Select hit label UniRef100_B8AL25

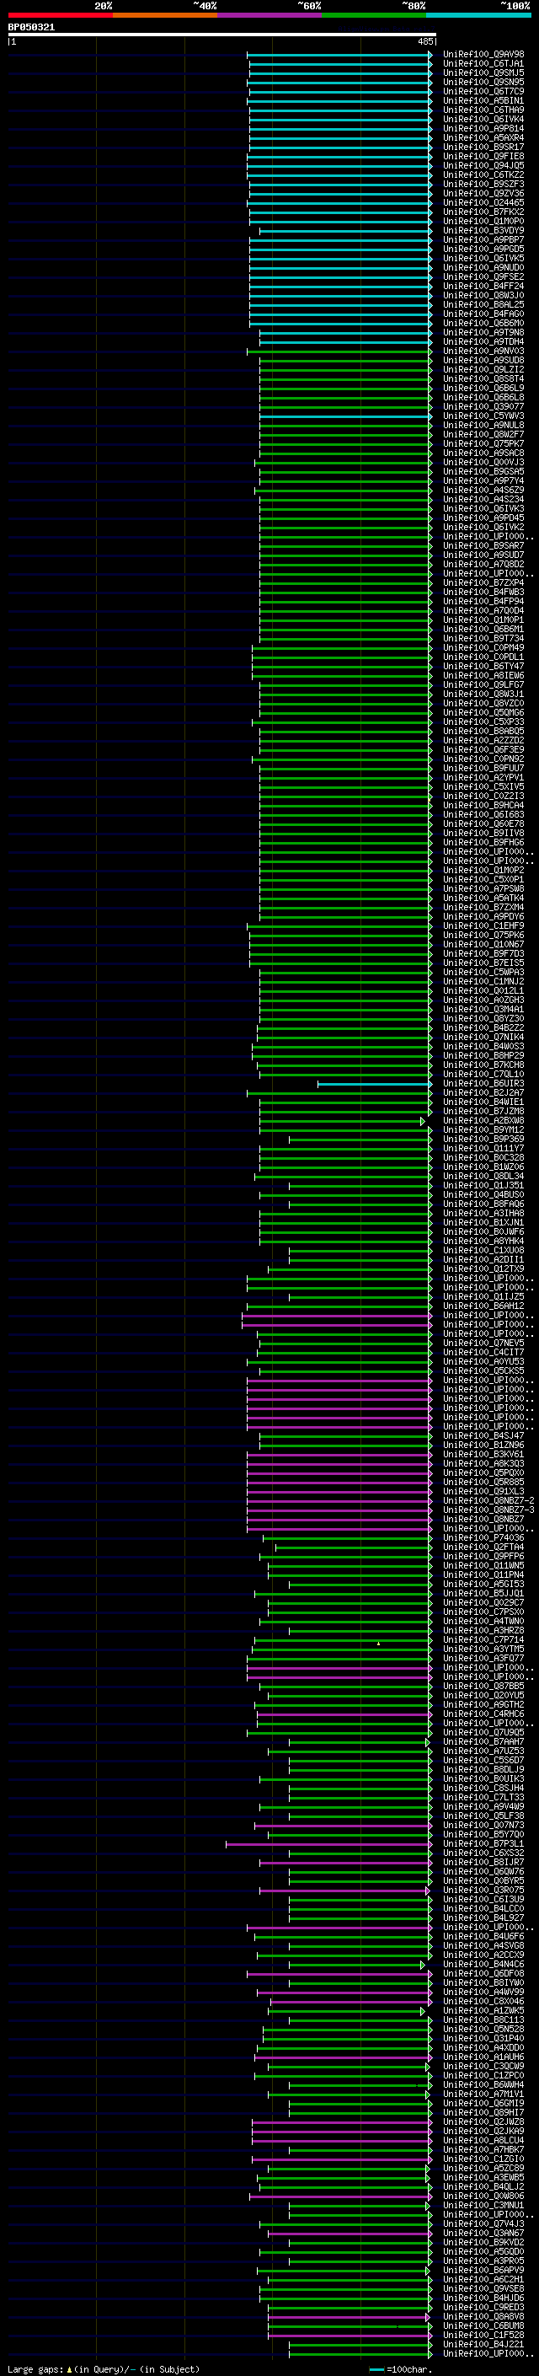pos(483,304)
